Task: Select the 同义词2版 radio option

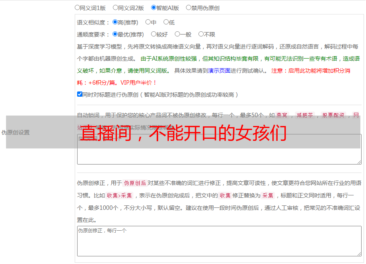Action: click(x=115, y=8)
